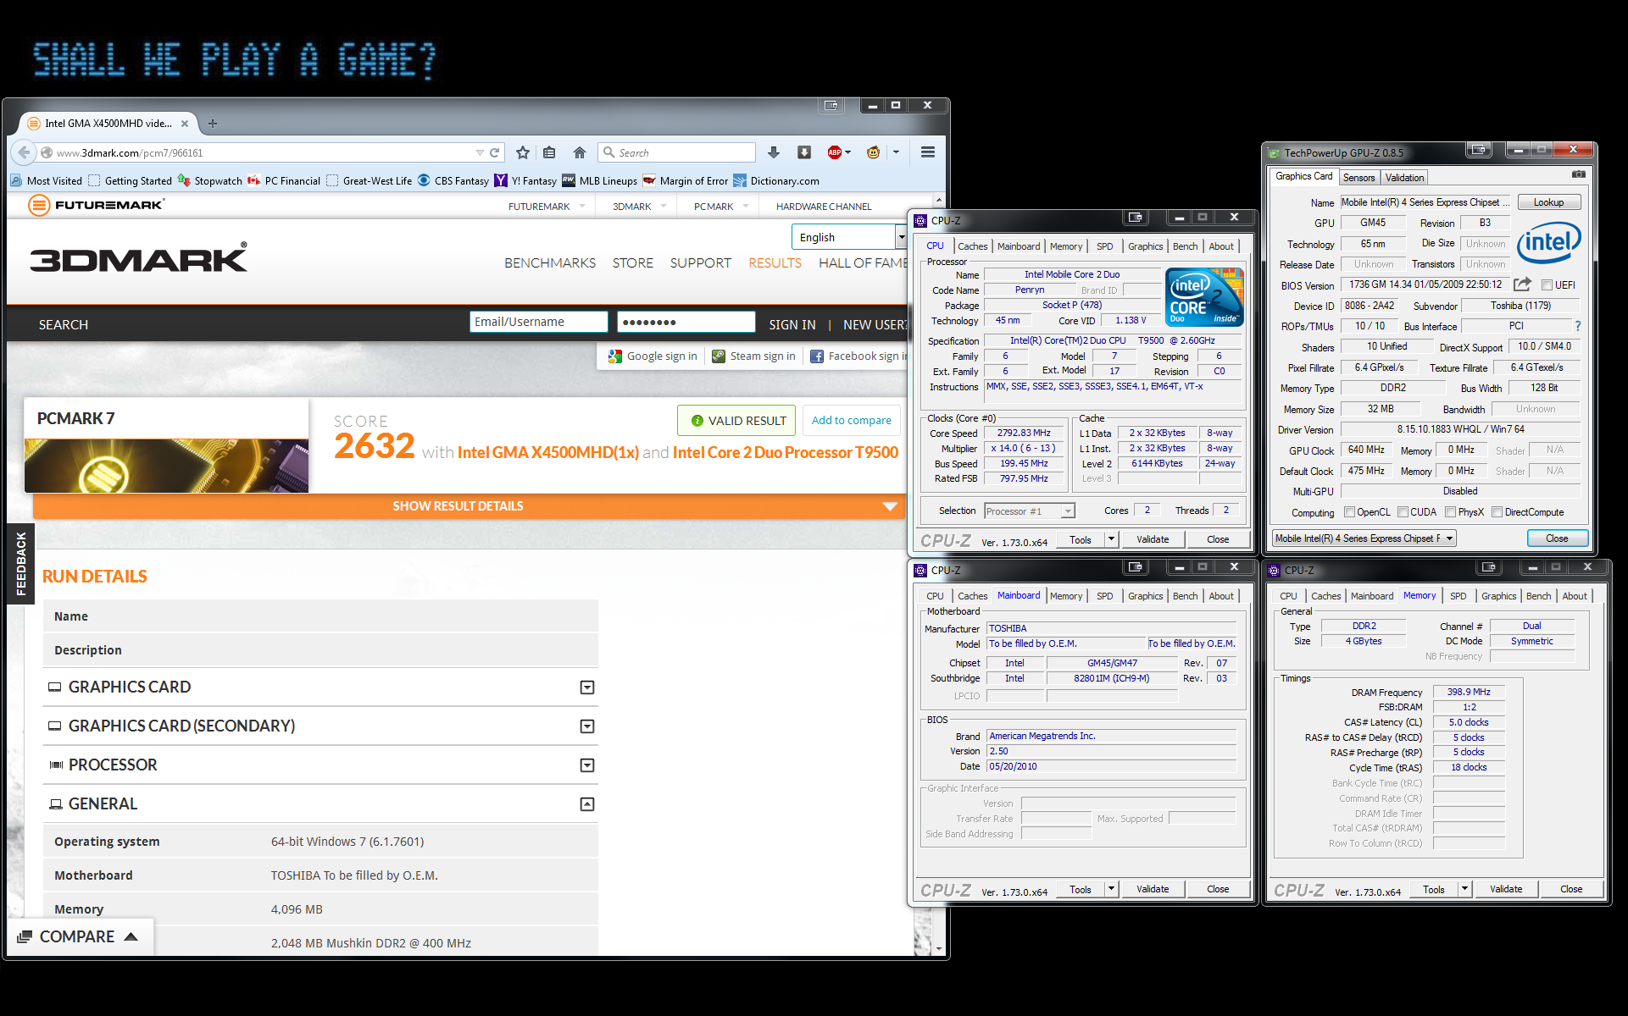Image resolution: width=1628 pixels, height=1016 pixels.
Task: Reload the 3dmark page
Action: pos(494,152)
